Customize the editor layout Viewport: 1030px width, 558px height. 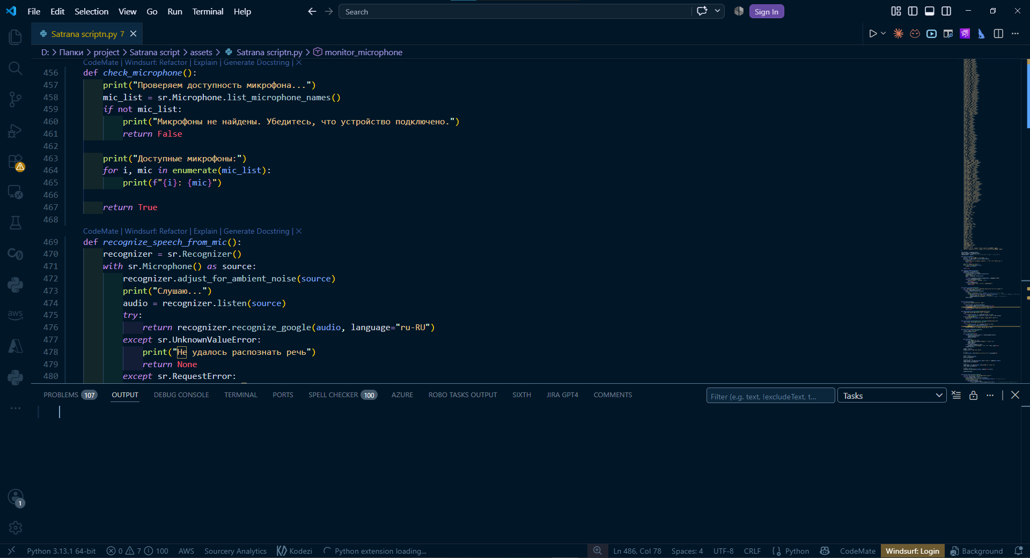coord(896,11)
